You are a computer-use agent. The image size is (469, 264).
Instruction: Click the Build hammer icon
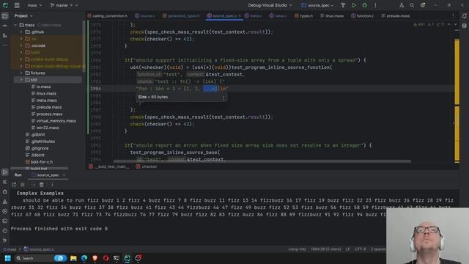(x=343, y=5)
